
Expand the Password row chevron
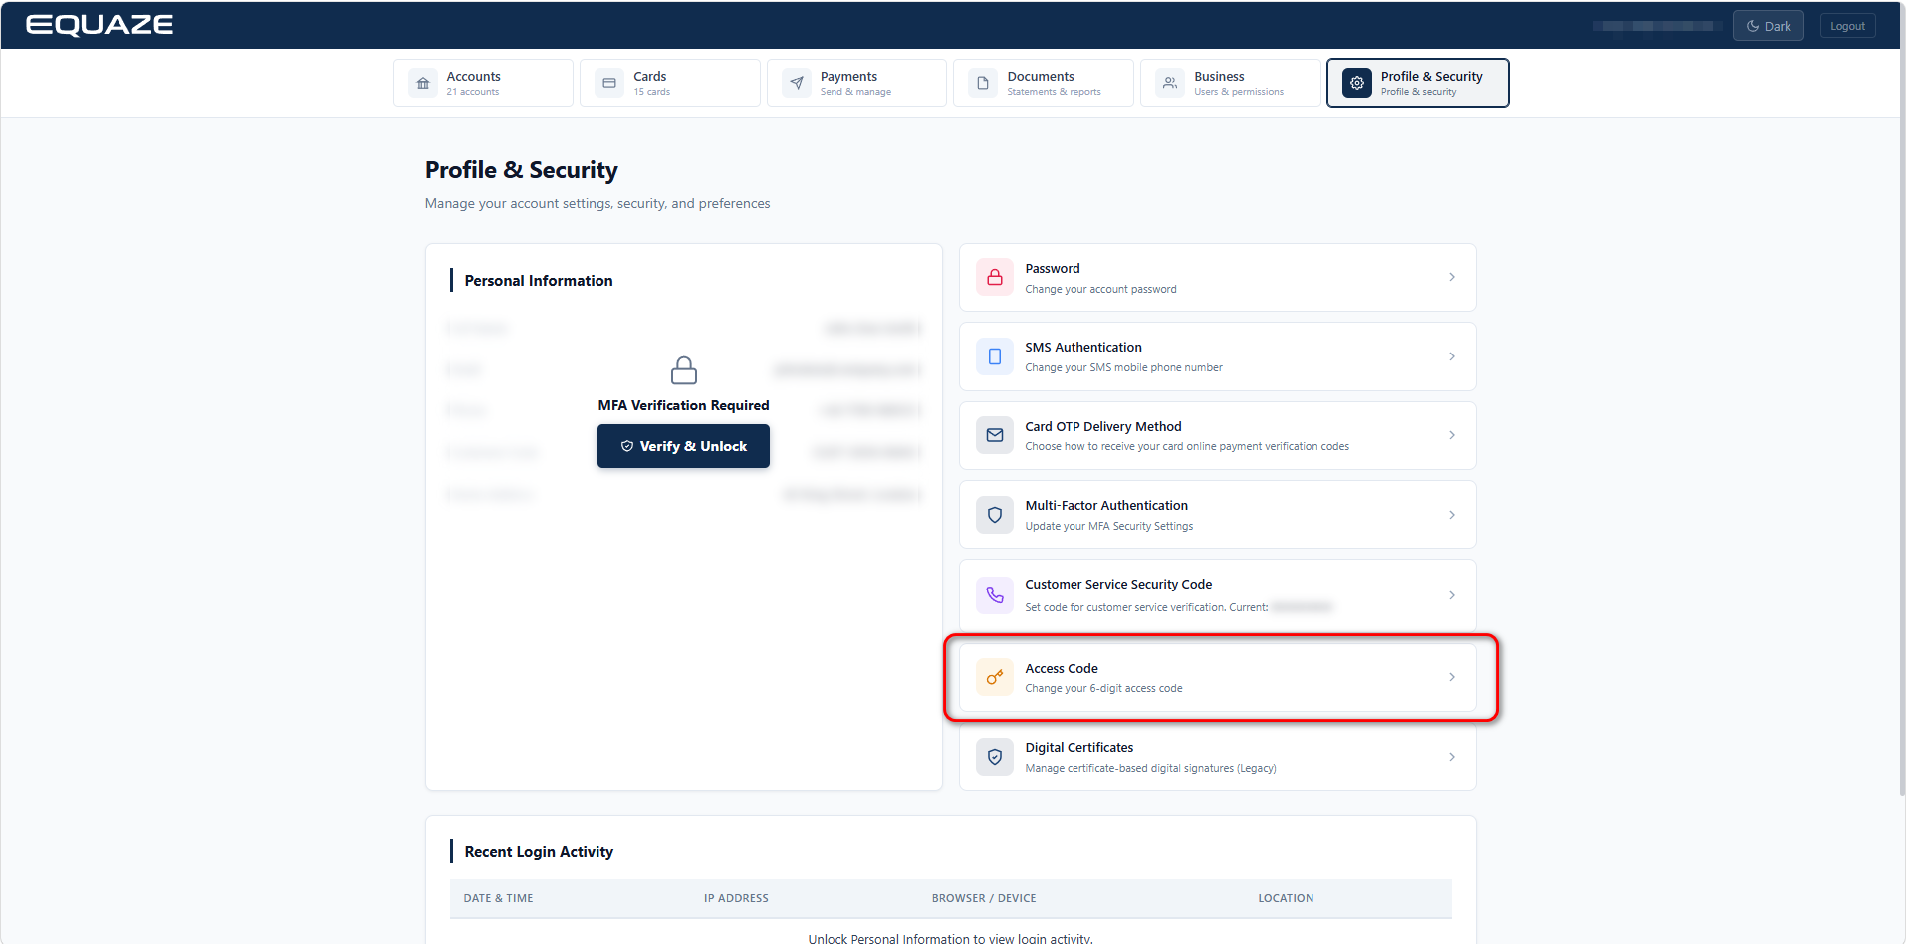click(x=1452, y=277)
